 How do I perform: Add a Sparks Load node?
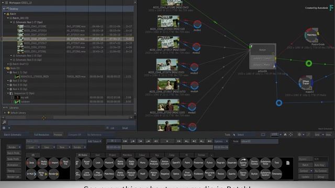point(243,162)
